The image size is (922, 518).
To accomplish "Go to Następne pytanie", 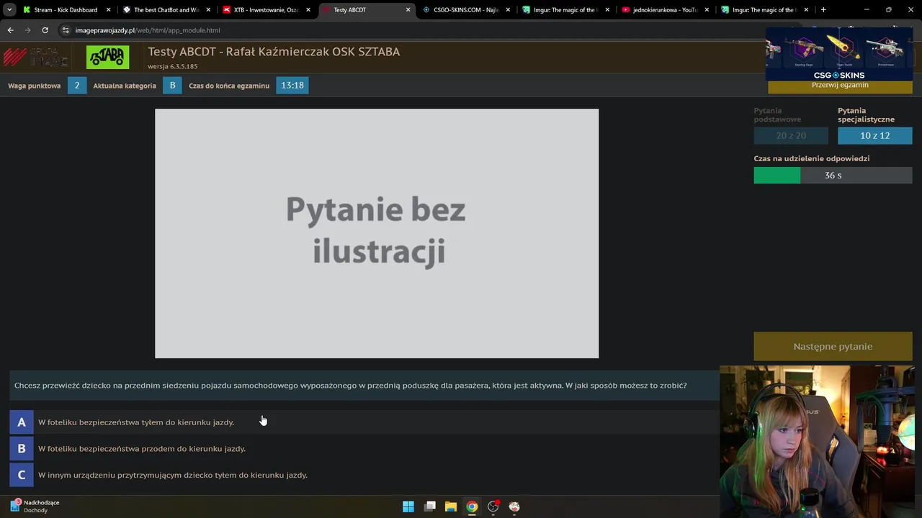I will (x=833, y=346).
